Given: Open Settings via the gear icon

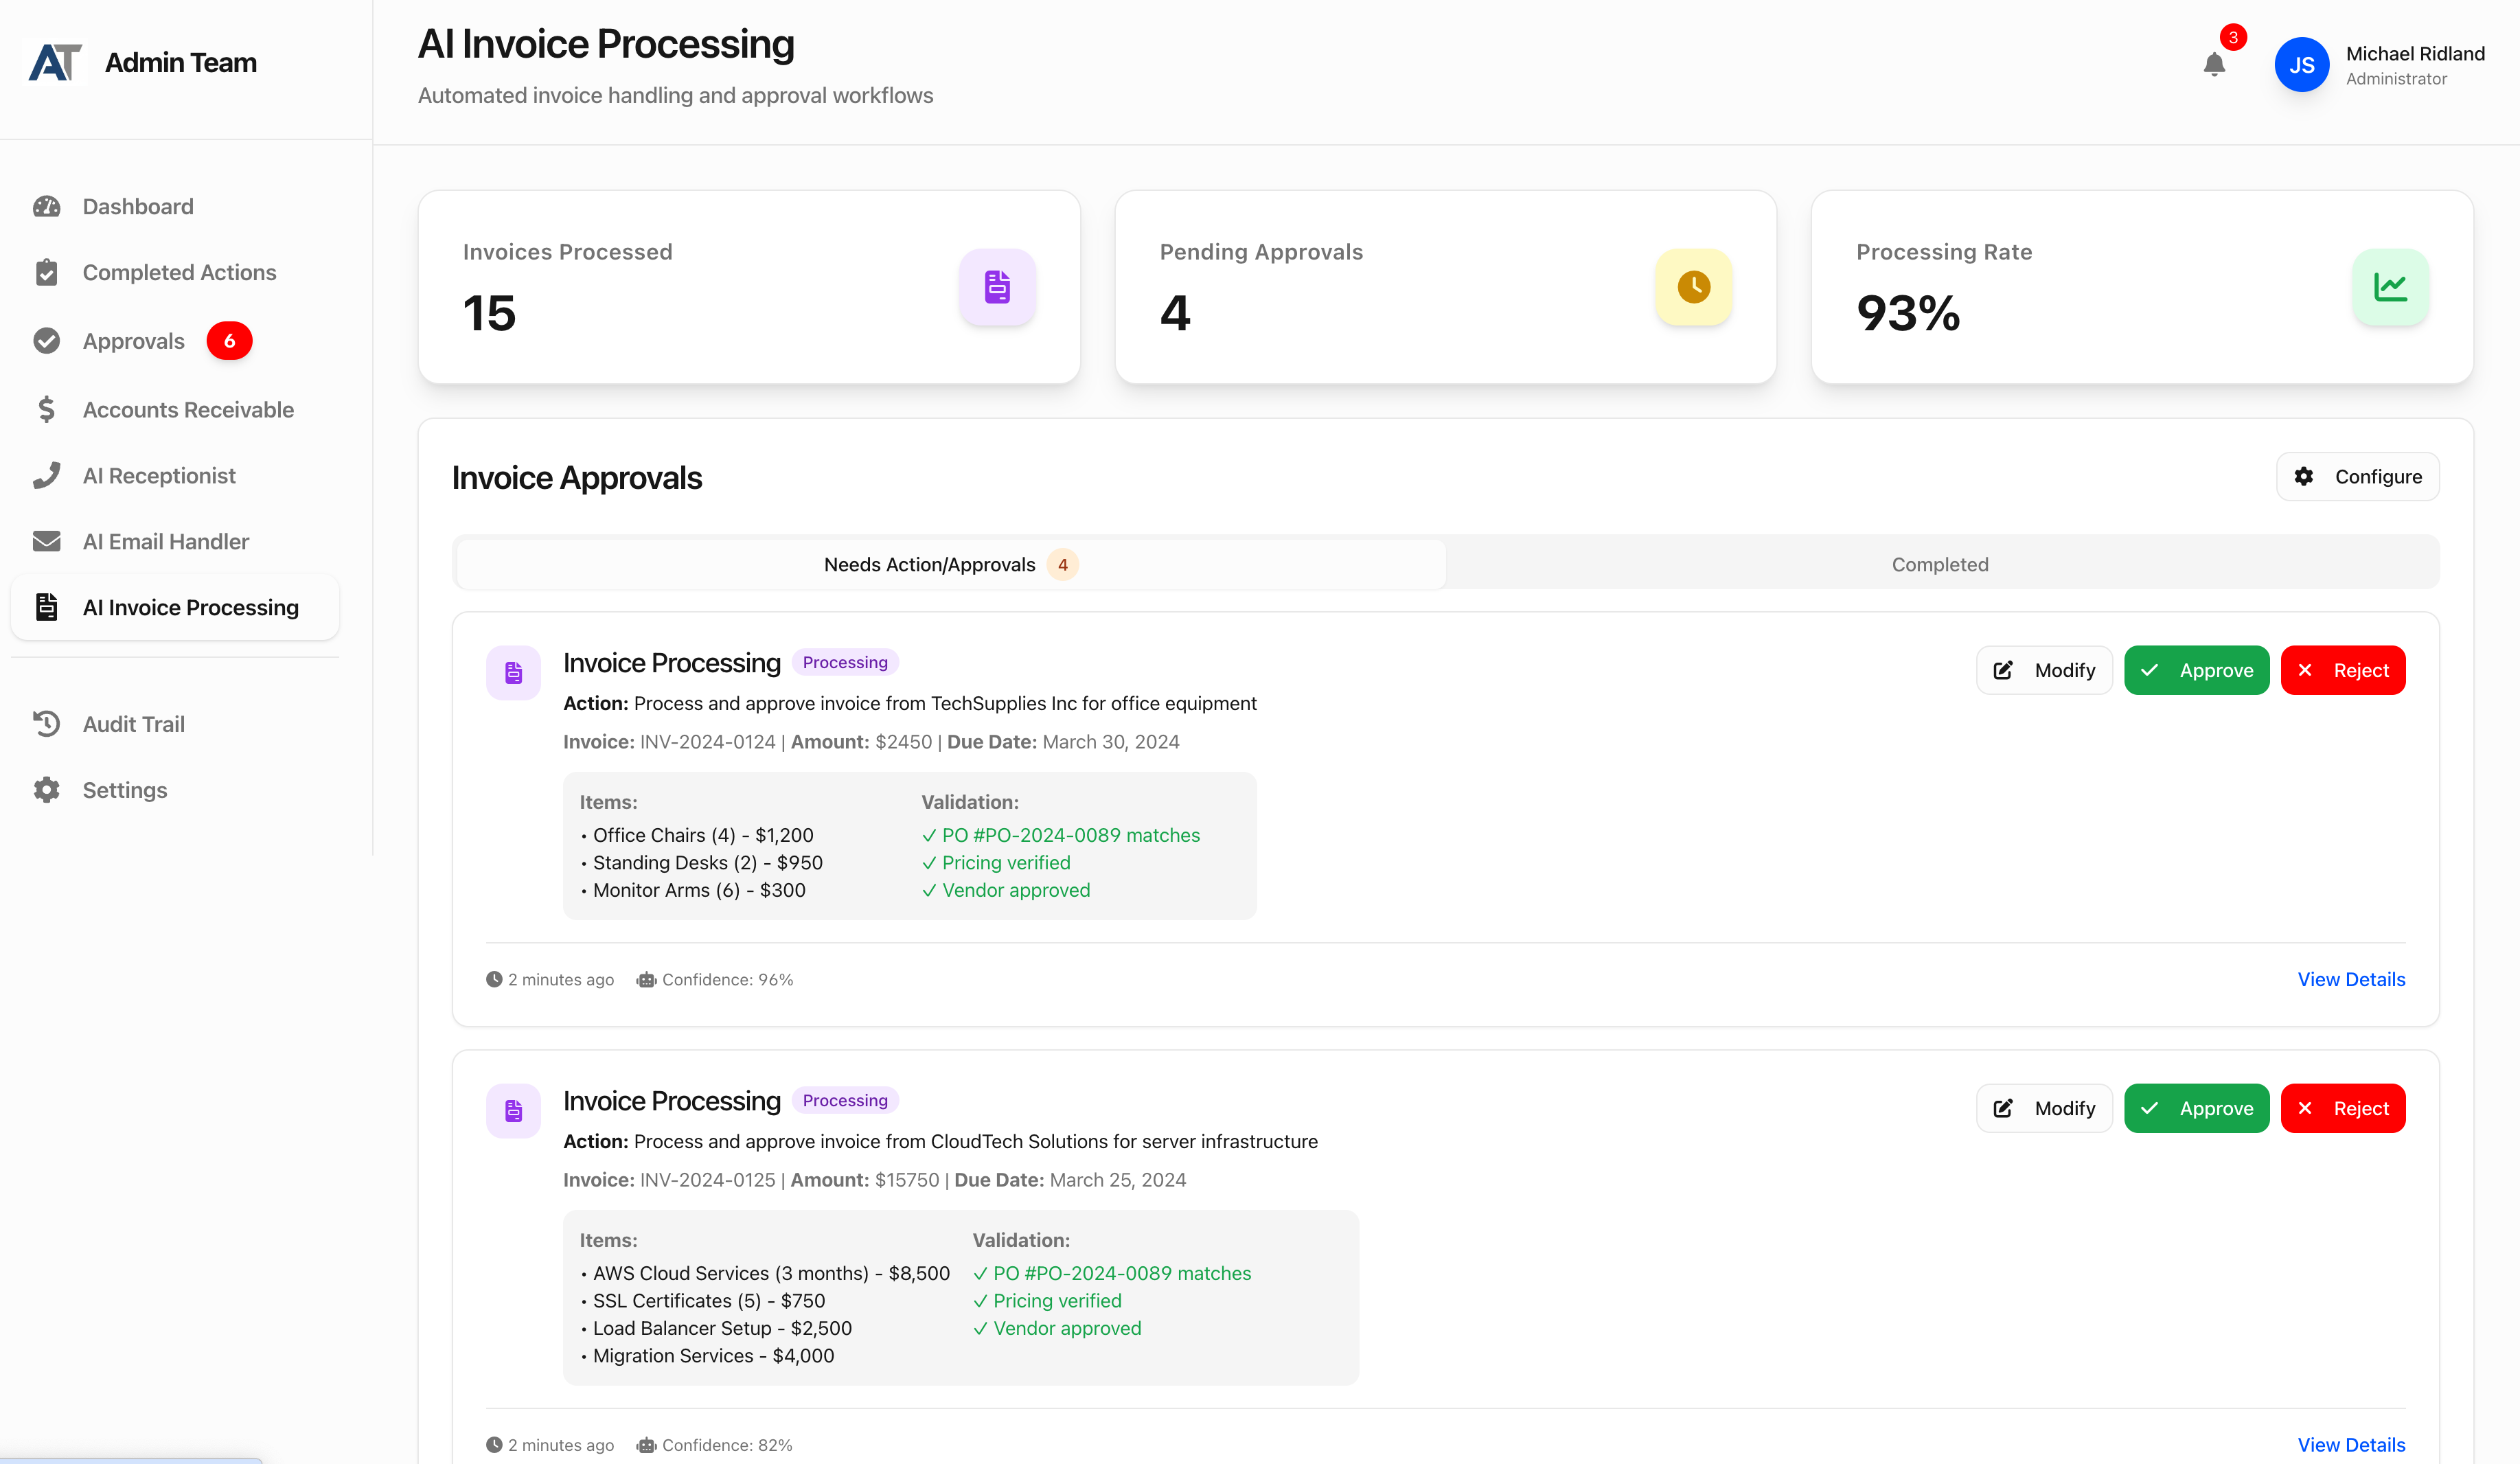Looking at the screenshot, I should coord(47,789).
